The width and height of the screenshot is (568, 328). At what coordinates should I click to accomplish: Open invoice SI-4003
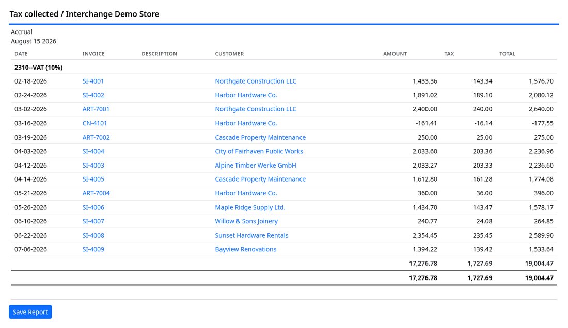93,165
